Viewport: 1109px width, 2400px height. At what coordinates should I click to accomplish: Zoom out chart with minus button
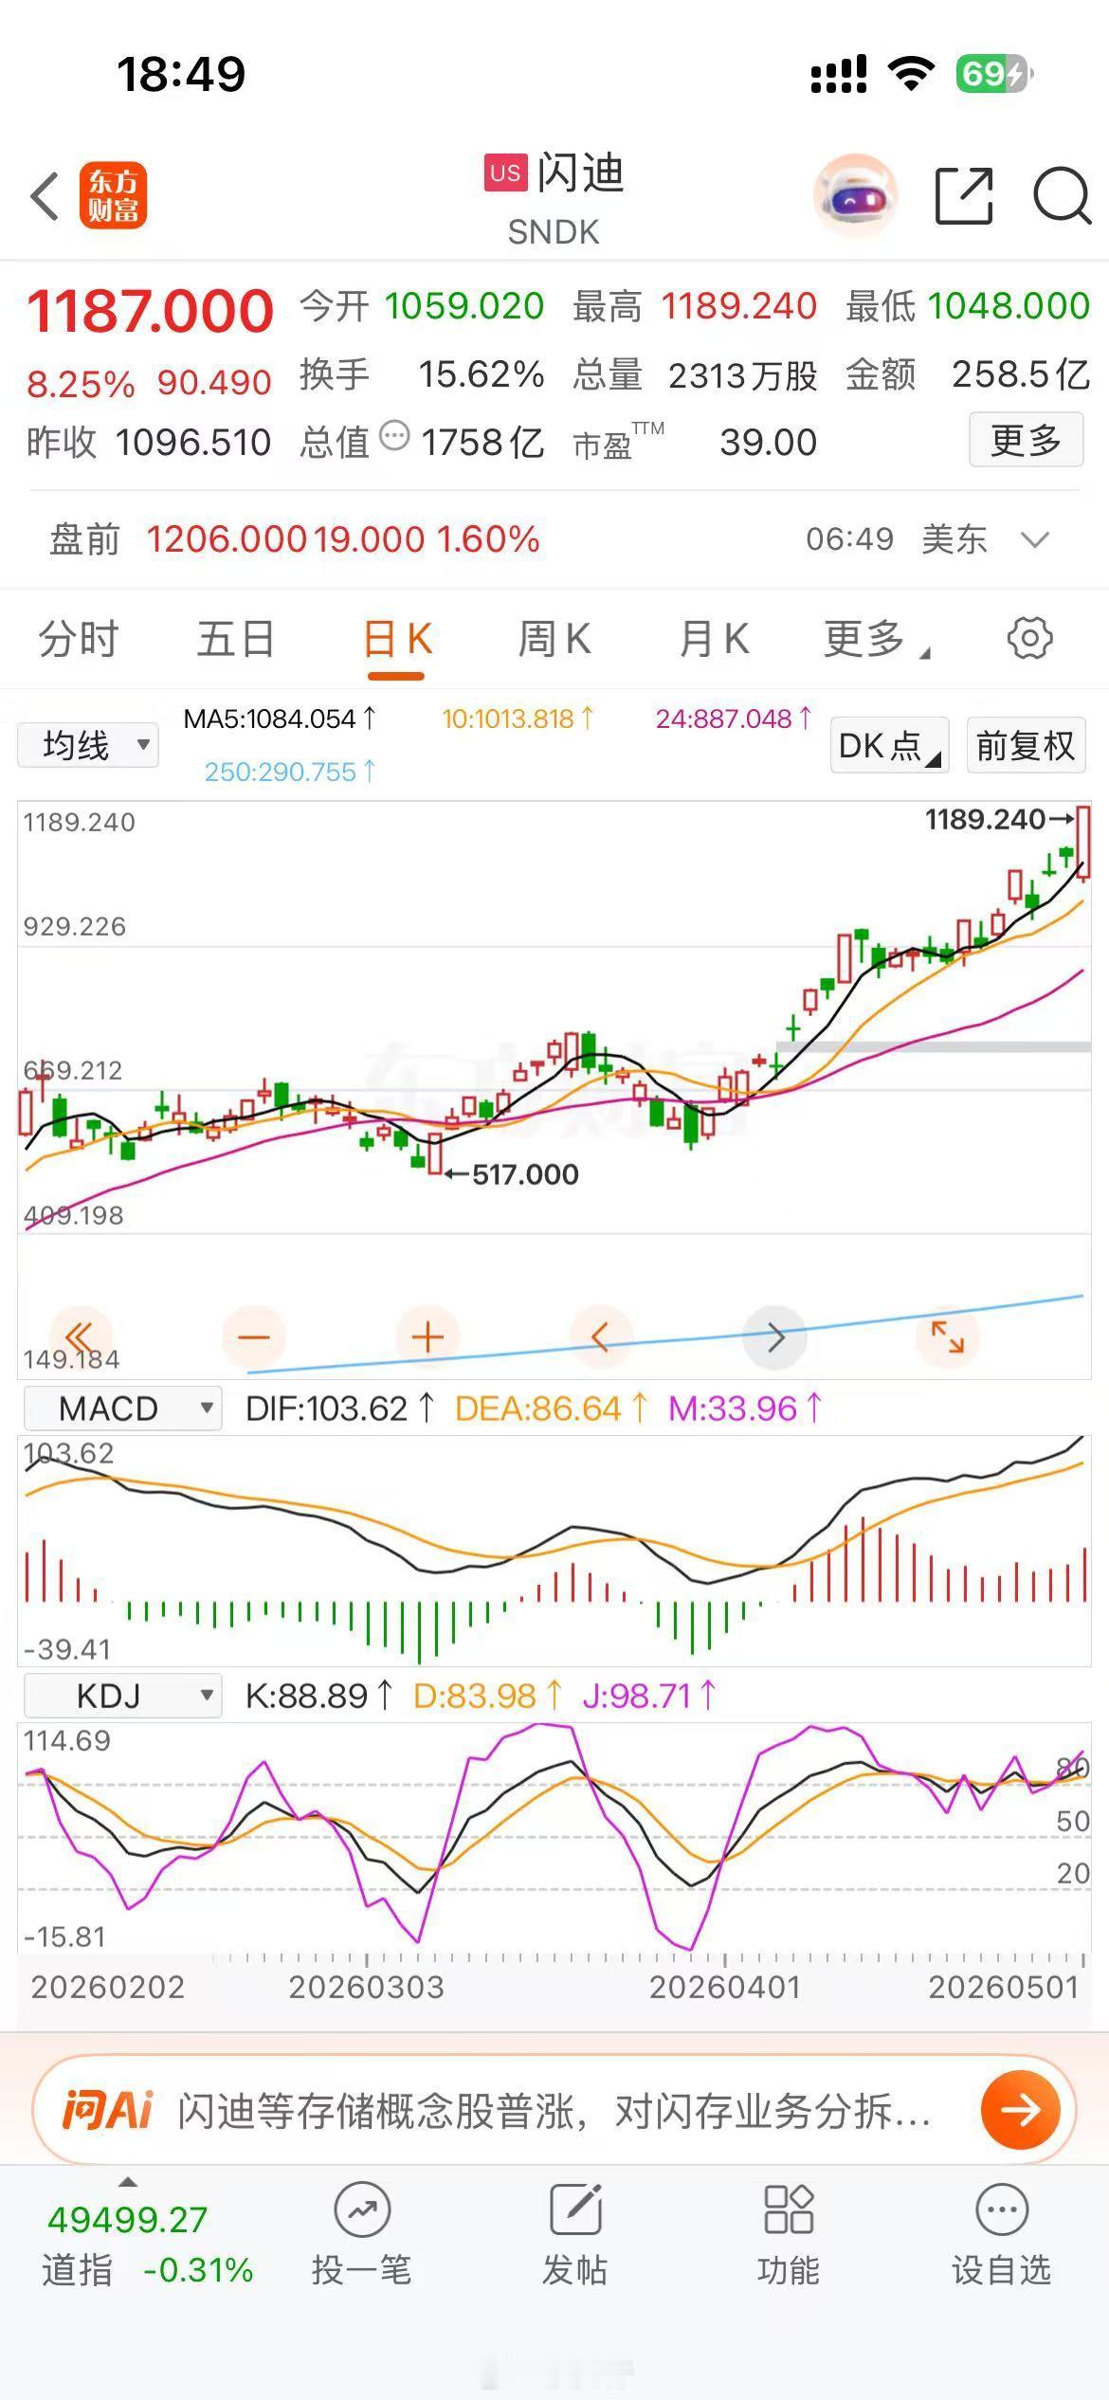tap(254, 1337)
